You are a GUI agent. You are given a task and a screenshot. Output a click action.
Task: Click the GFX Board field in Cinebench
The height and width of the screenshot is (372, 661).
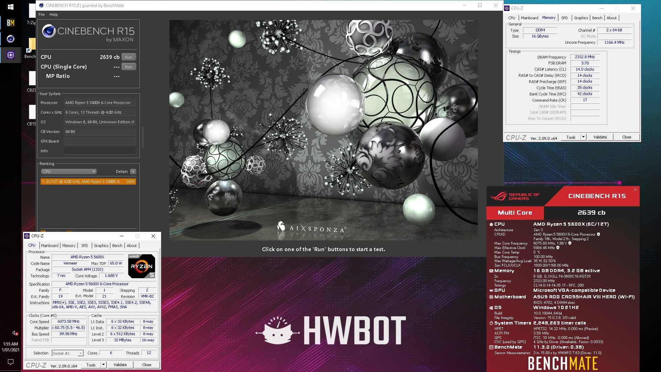click(x=100, y=141)
